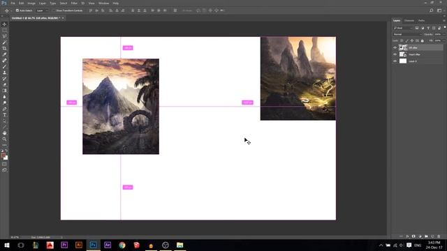Close the Untitled-1 document tab
This screenshot has height=251, width=447.
click(63, 18)
